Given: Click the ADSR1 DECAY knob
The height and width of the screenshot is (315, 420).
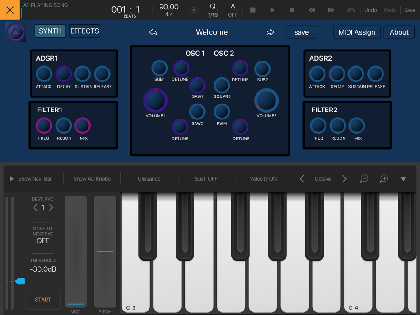Looking at the screenshot, I should (64, 74).
